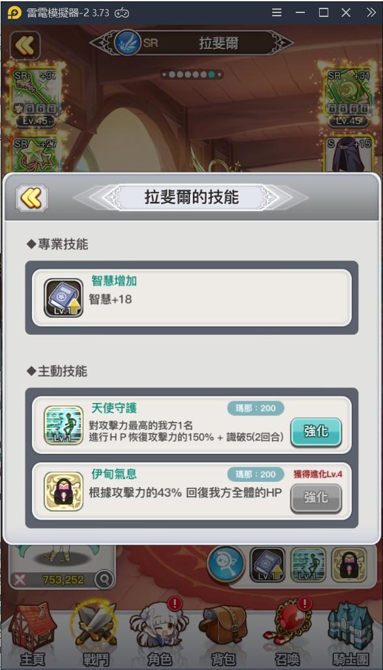The width and height of the screenshot is (383, 670).
Task: Go to the 召喚 summon tab
Action: pos(287,635)
